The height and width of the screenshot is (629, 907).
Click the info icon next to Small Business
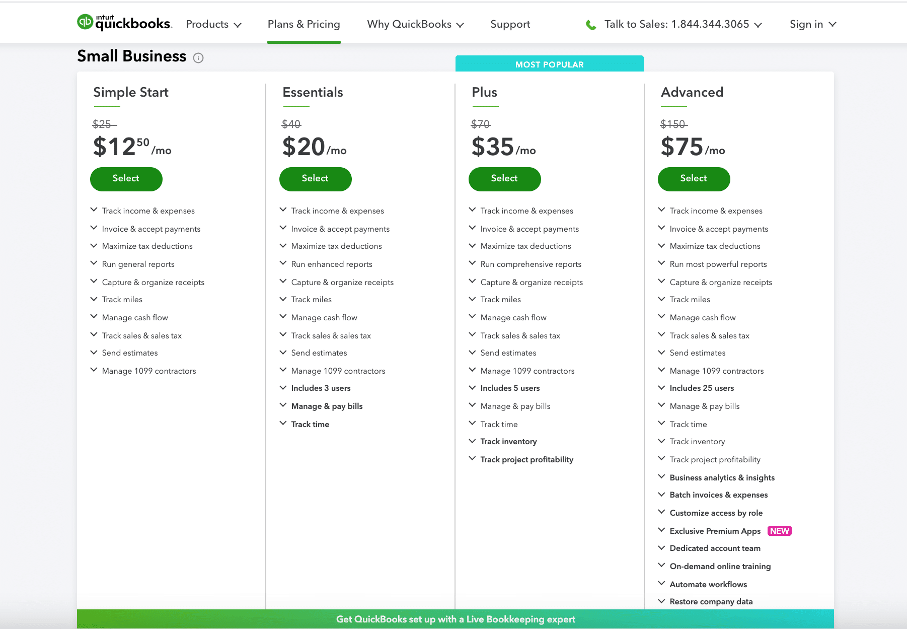pyautogui.click(x=199, y=58)
